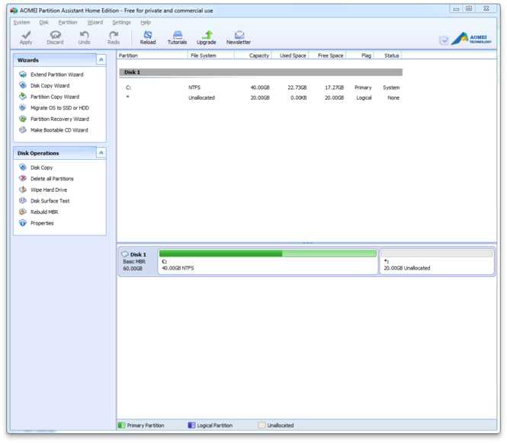Click the Partition Recovery Wizard icon
This screenshot has height=443, width=507.
point(23,119)
